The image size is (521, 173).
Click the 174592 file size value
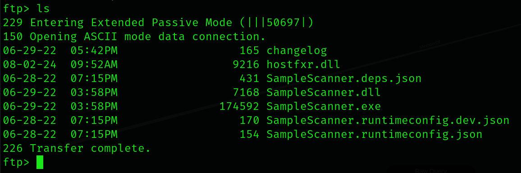pyautogui.click(x=239, y=107)
